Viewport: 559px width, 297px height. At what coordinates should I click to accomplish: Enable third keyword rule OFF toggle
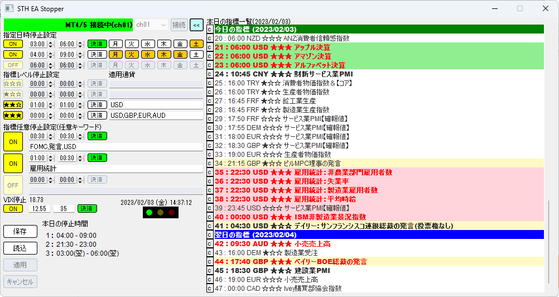13,185
